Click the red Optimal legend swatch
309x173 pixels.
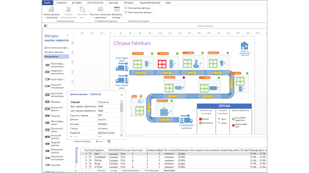tap(200, 119)
